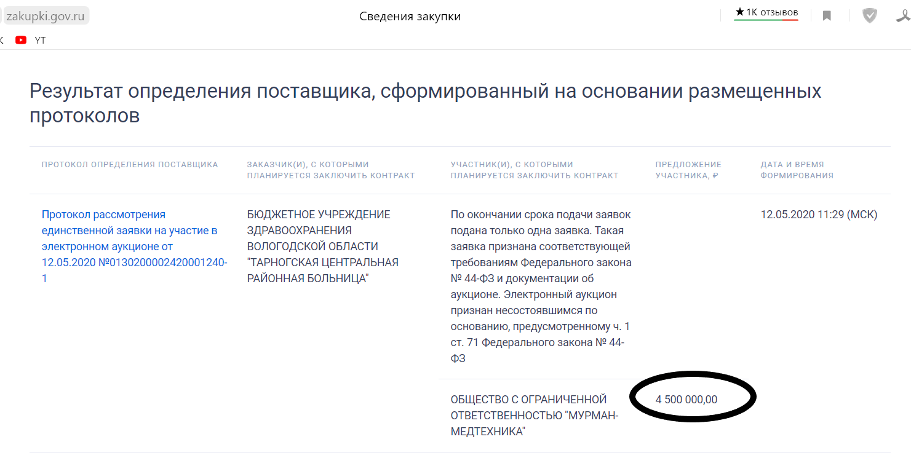The image size is (911, 474).
Task: Click the Участник(и) column header
Action: coord(535,170)
